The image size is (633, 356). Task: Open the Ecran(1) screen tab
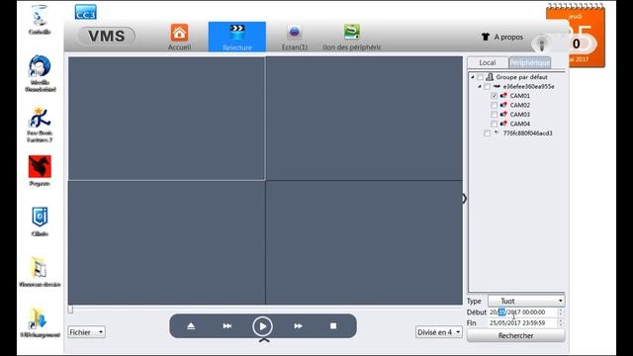click(295, 38)
